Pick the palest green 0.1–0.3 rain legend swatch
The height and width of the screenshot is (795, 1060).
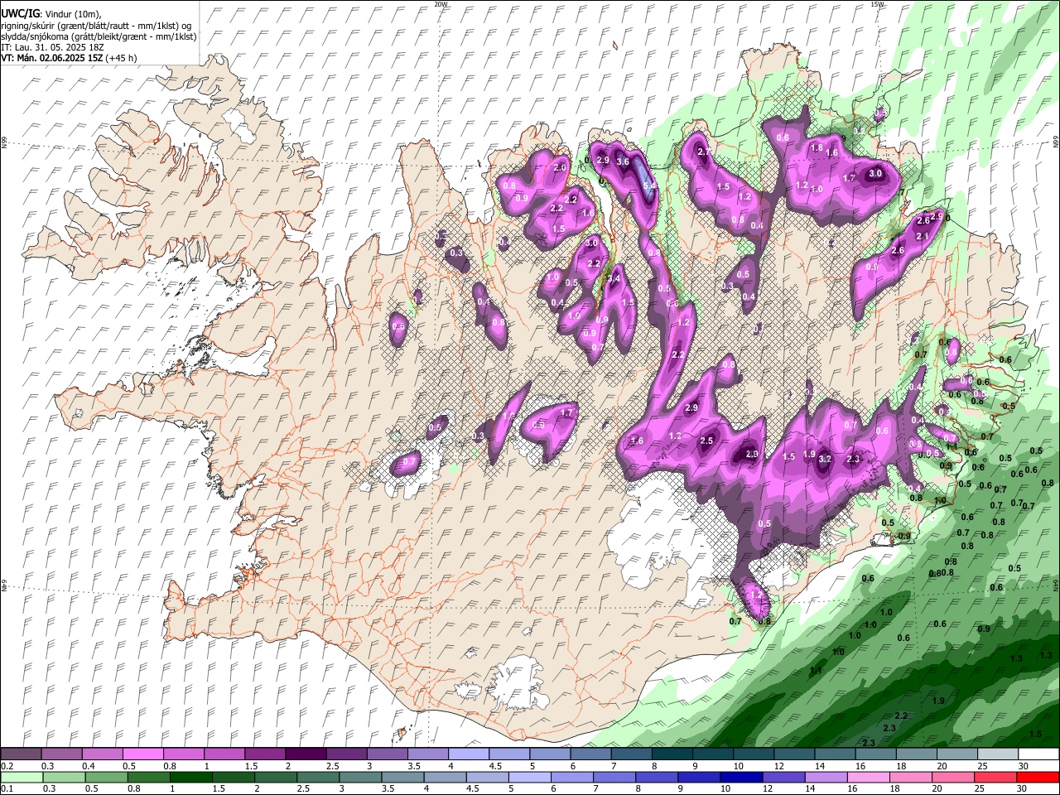22,777
